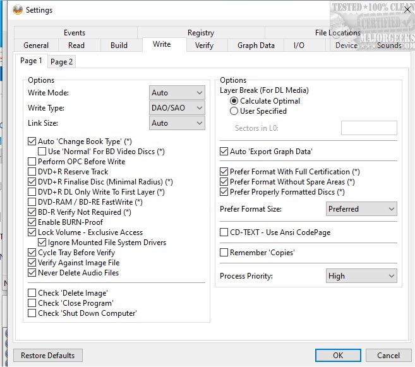Switch to Page 2 sub-tab
This screenshot has width=415, height=367.
pyautogui.click(x=62, y=62)
